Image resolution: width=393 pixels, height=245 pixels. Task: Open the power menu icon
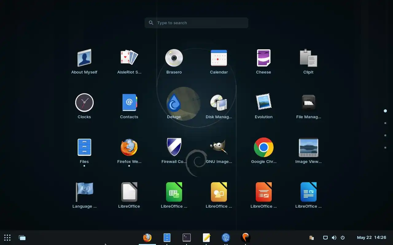click(x=343, y=238)
